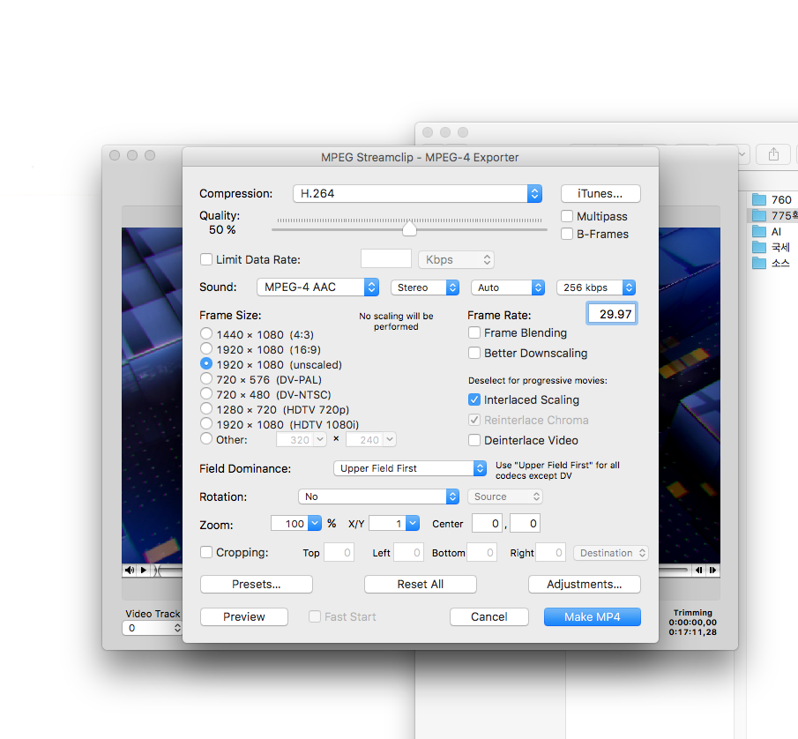The width and height of the screenshot is (798, 739).
Task: Disable Interlaced Scaling
Action: 474,399
